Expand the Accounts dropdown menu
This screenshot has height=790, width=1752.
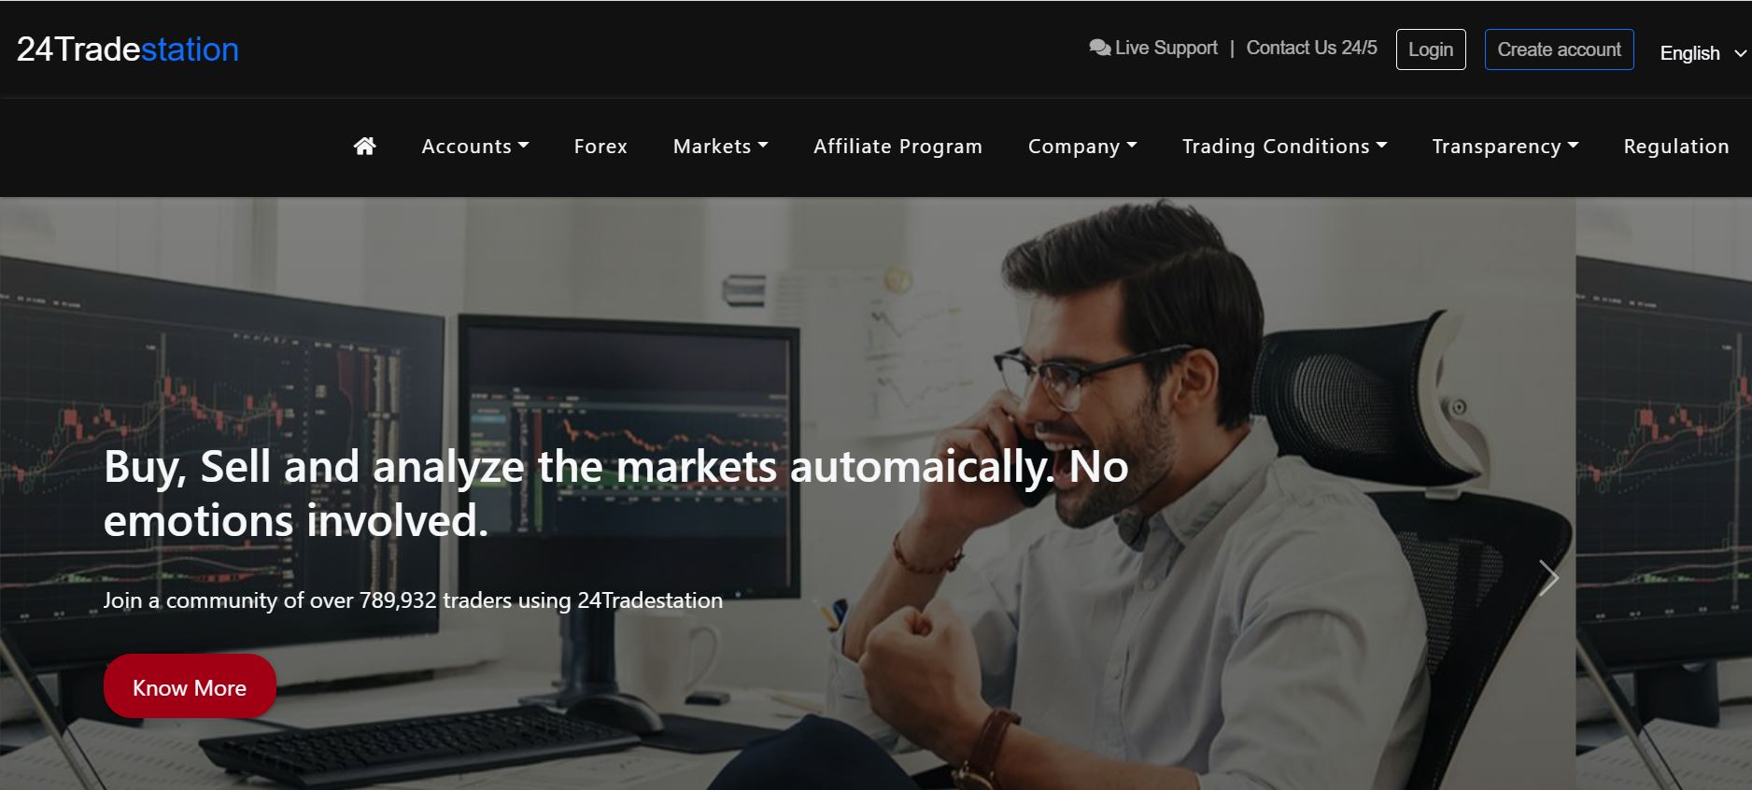[x=475, y=147]
